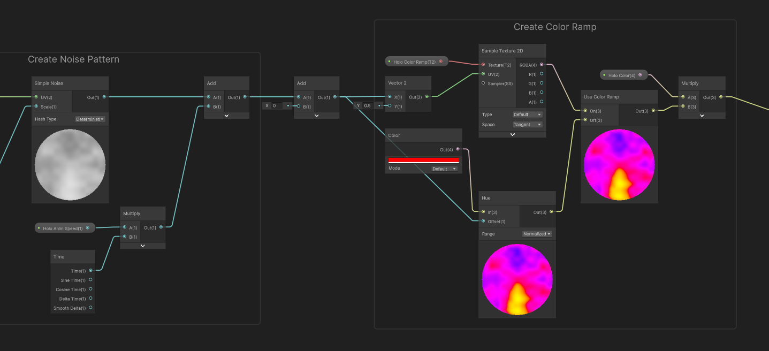The height and width of the screenshot is (351, 769).
Task: Expand the leftmost Add node via its chevron
Action: pos(226,115)
